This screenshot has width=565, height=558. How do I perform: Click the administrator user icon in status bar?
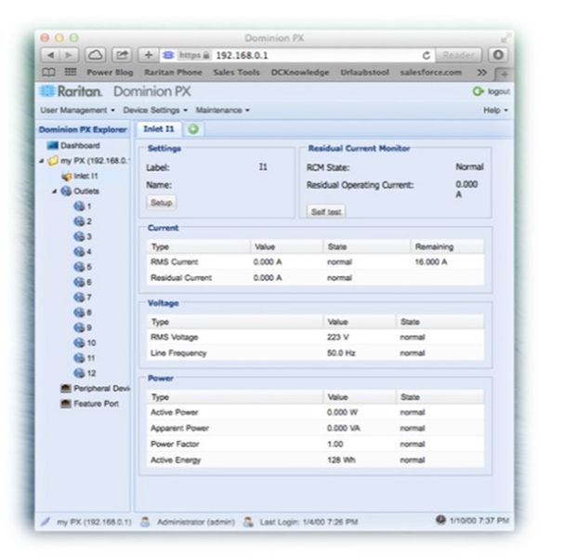click(145, 522)
